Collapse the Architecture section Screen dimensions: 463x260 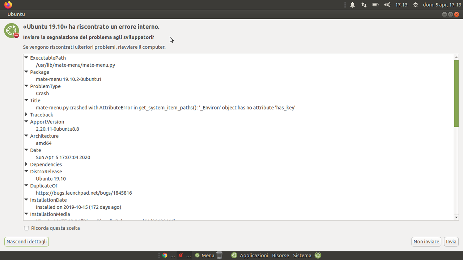tap(26, 136)
